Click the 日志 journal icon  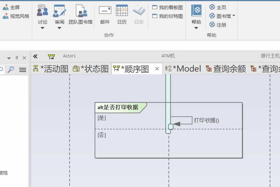click(x=139, y=15)
